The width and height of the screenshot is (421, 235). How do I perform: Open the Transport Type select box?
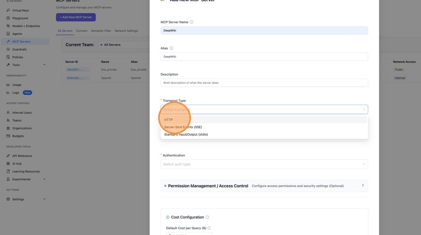[264, 109]
